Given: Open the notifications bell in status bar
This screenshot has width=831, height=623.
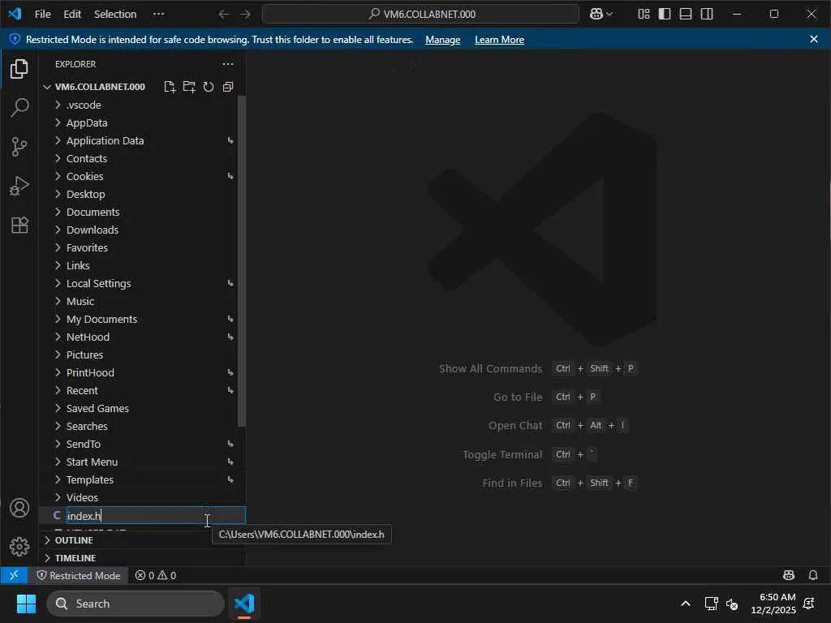Looking at the screenshot, I should pyautogui.click(x=812, y=575).
